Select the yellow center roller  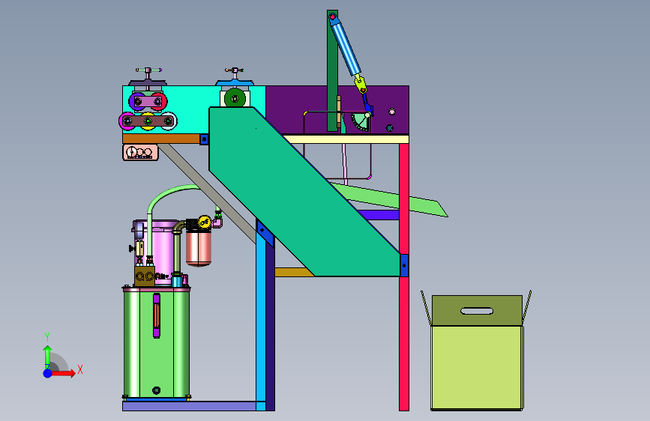(148, 121)
